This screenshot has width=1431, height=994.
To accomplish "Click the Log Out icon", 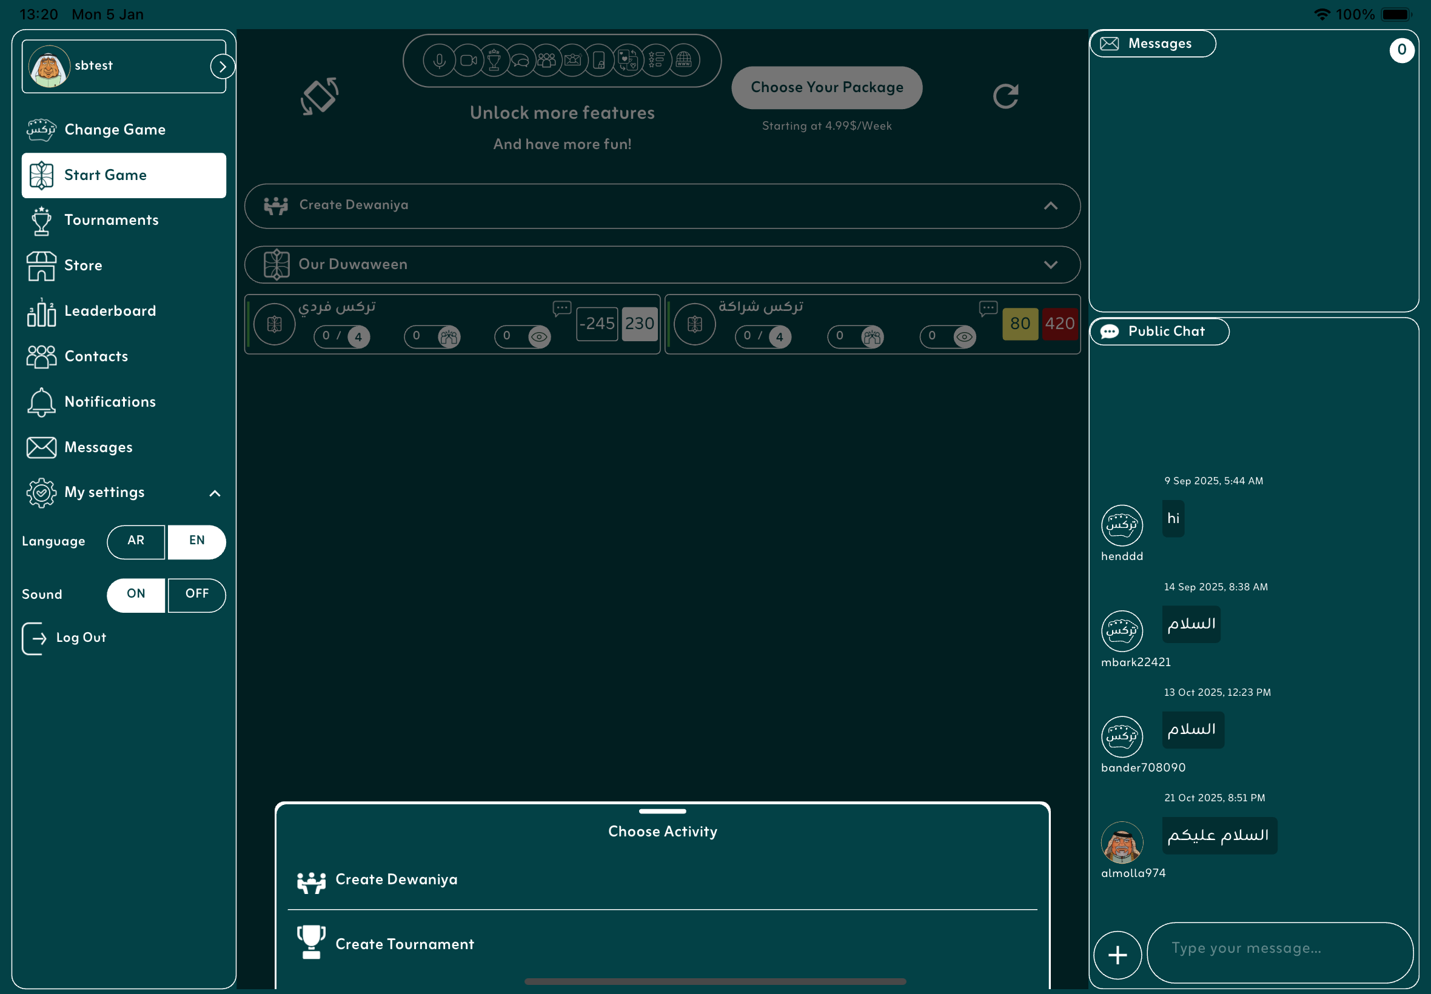I will tap(35, 638).
